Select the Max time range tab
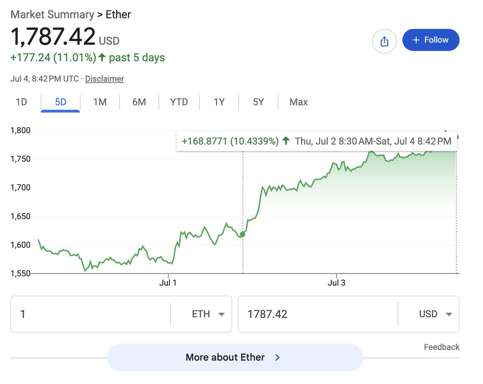483x384 pixels. tap(299, 102)
